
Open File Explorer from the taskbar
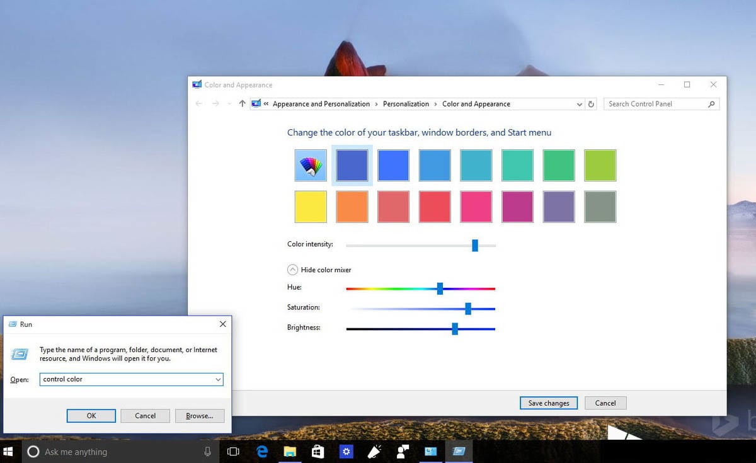tap(290, 452)
